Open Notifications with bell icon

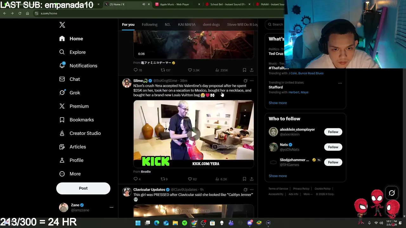[78, 66]
